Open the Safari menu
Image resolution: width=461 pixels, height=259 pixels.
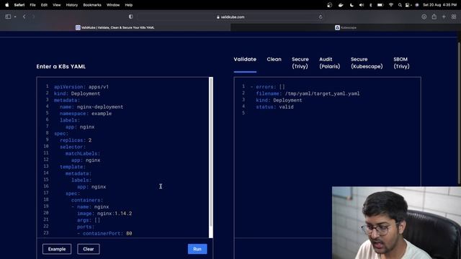(x=19, y=5)
